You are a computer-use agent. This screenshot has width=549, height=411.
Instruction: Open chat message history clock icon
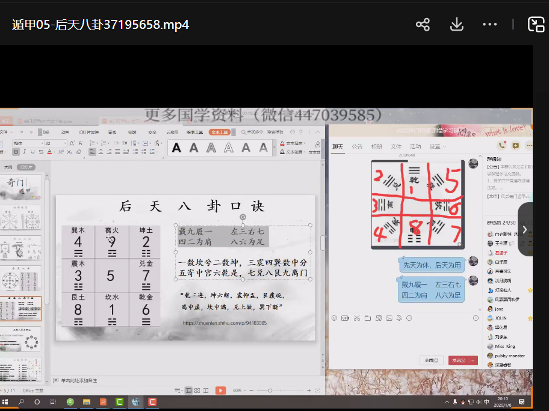point(476,318)
